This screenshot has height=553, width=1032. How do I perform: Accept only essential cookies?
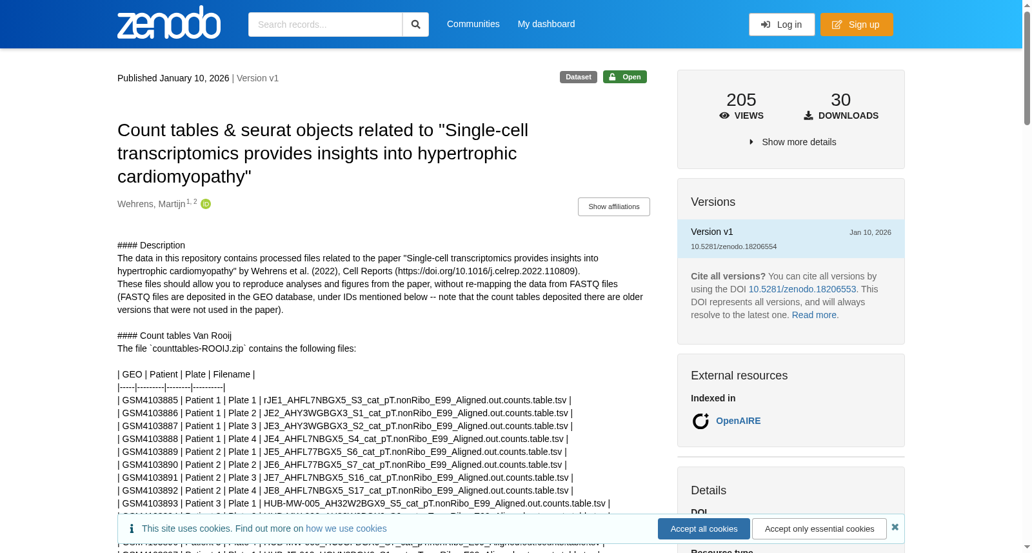[x=819, y=528]
